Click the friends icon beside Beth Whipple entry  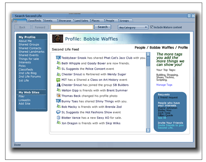point(59,63)
